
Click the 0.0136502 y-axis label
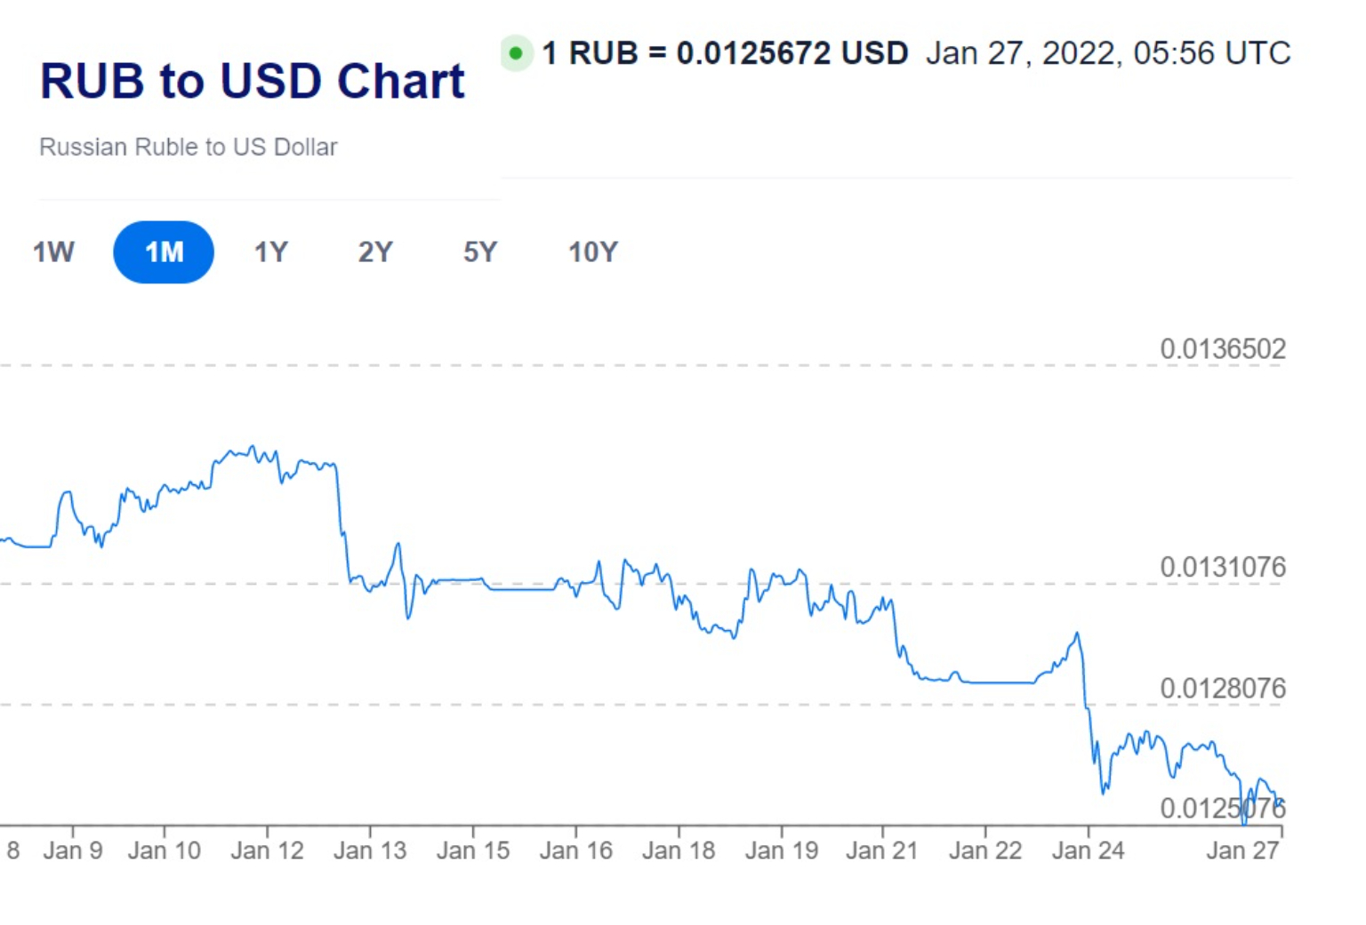1222,349
